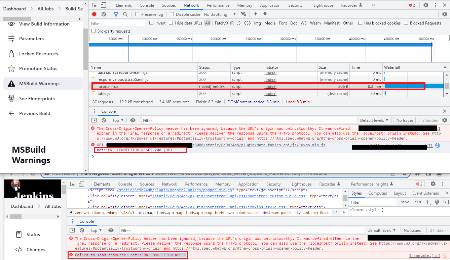Export HAR file with download arrow icon

point(265,14)
